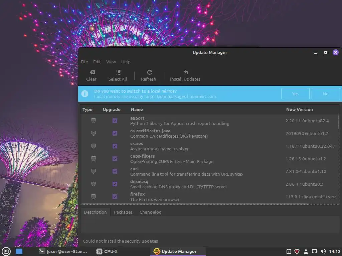Select the apport package name

point(137,118)
